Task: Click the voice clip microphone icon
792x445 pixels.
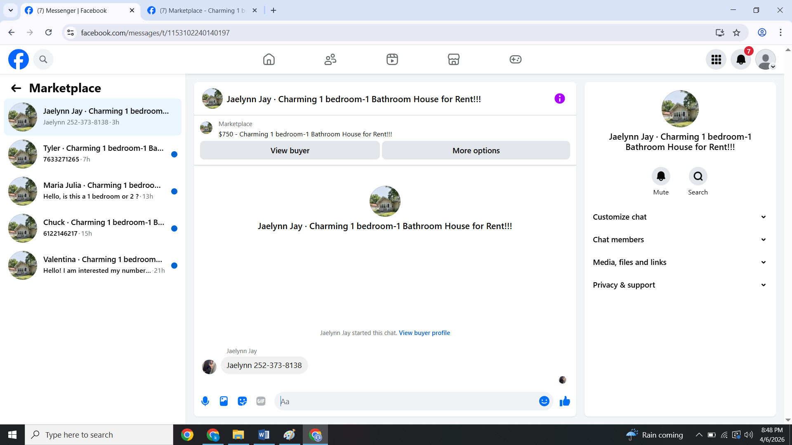Action: point(205,401)
